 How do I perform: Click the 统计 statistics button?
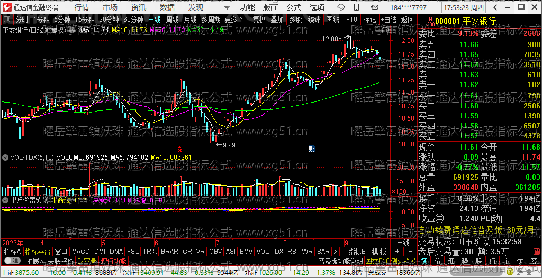(314, 20)
